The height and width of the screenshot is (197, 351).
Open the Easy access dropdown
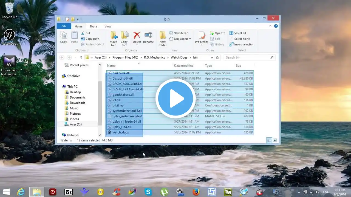point(182,39)
